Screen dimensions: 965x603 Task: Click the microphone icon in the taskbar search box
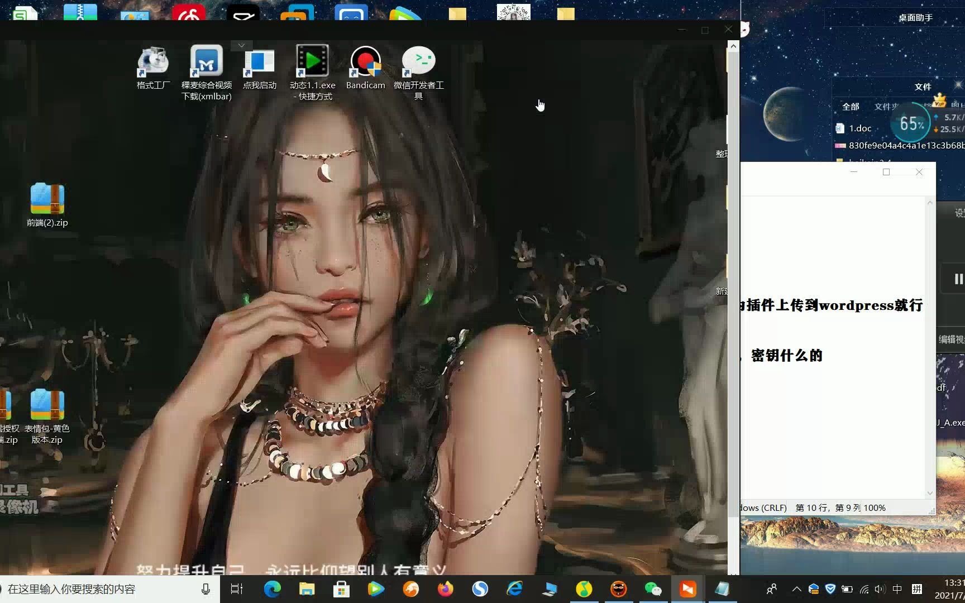point(206,589)
